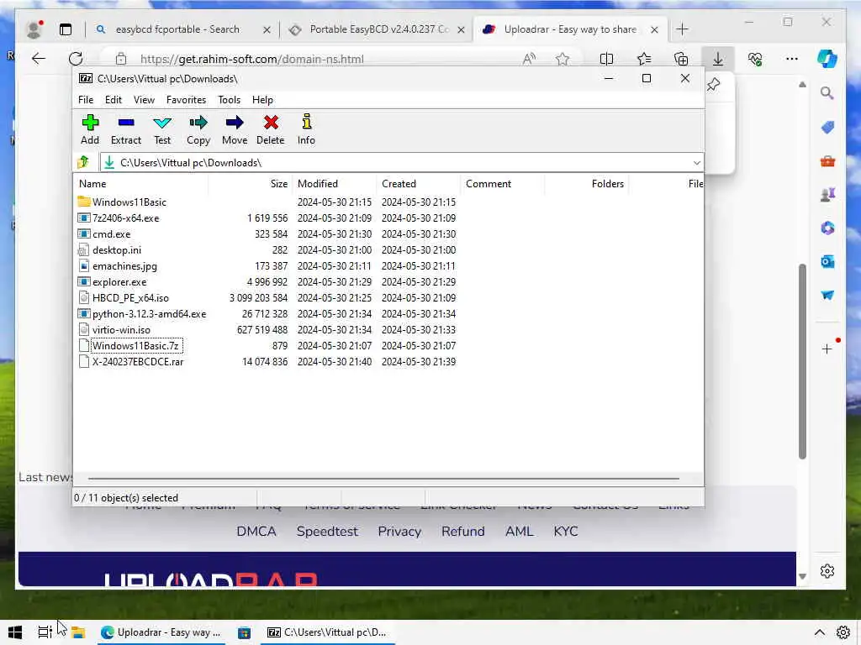Select the Windows11Basic folder row
Screen dimensions: 861x645
point(388,202)
